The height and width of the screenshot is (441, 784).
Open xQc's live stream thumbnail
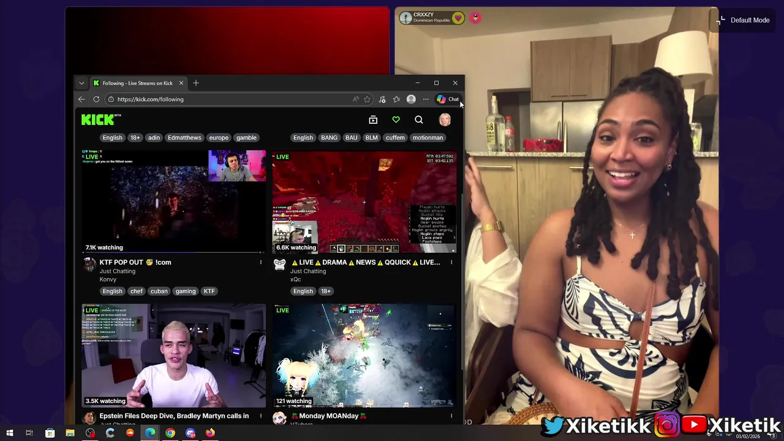(364, 202)
